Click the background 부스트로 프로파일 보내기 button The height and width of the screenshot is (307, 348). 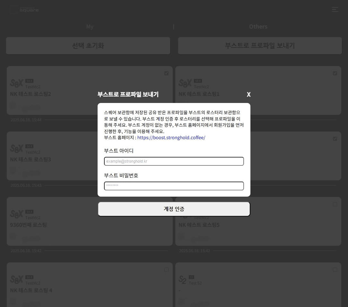click(260, 46)
